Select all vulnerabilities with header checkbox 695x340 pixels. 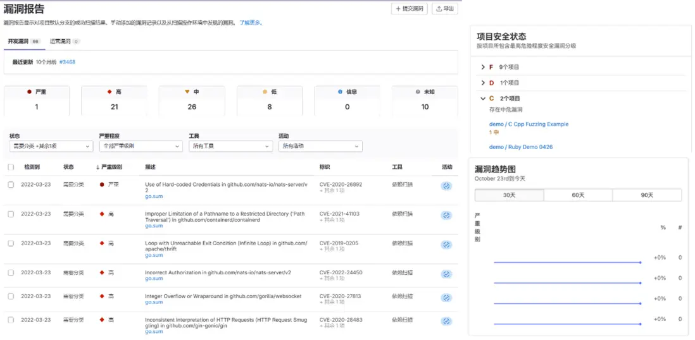[11, 167]
